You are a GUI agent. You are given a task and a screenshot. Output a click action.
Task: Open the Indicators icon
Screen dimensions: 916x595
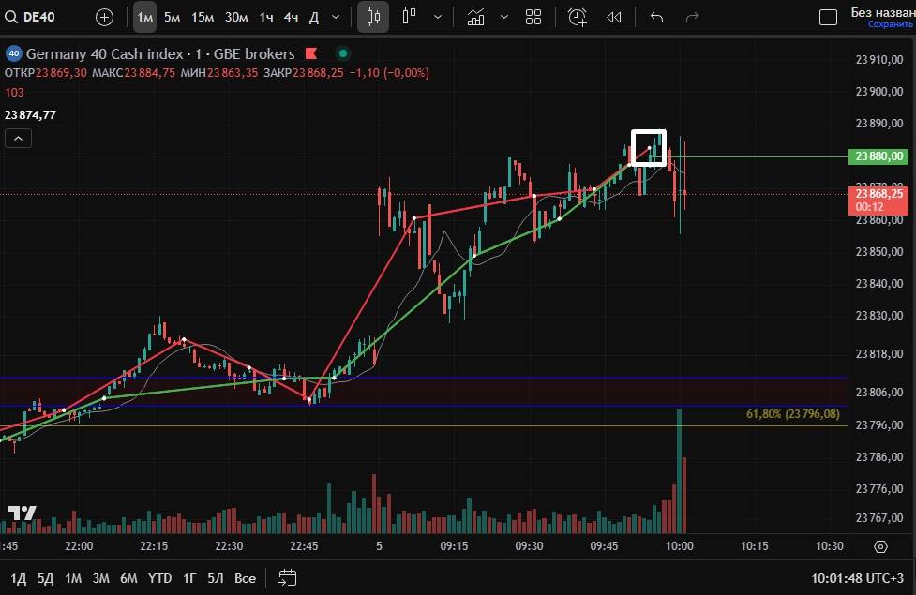[x=476, y=17]
